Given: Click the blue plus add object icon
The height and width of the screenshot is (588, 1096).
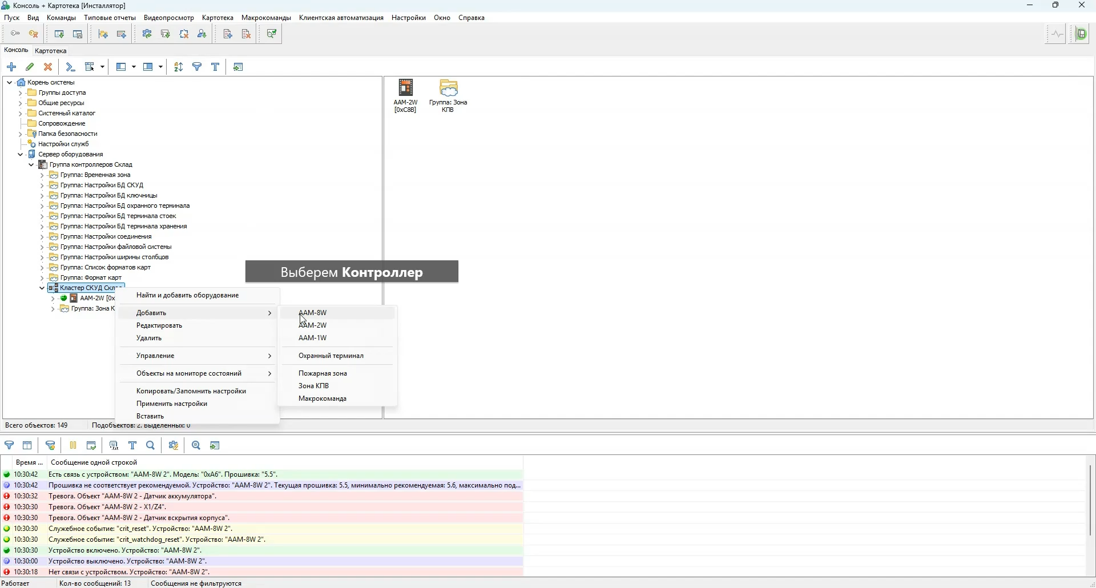Looking at the screenshot, I should click(11, 67).
